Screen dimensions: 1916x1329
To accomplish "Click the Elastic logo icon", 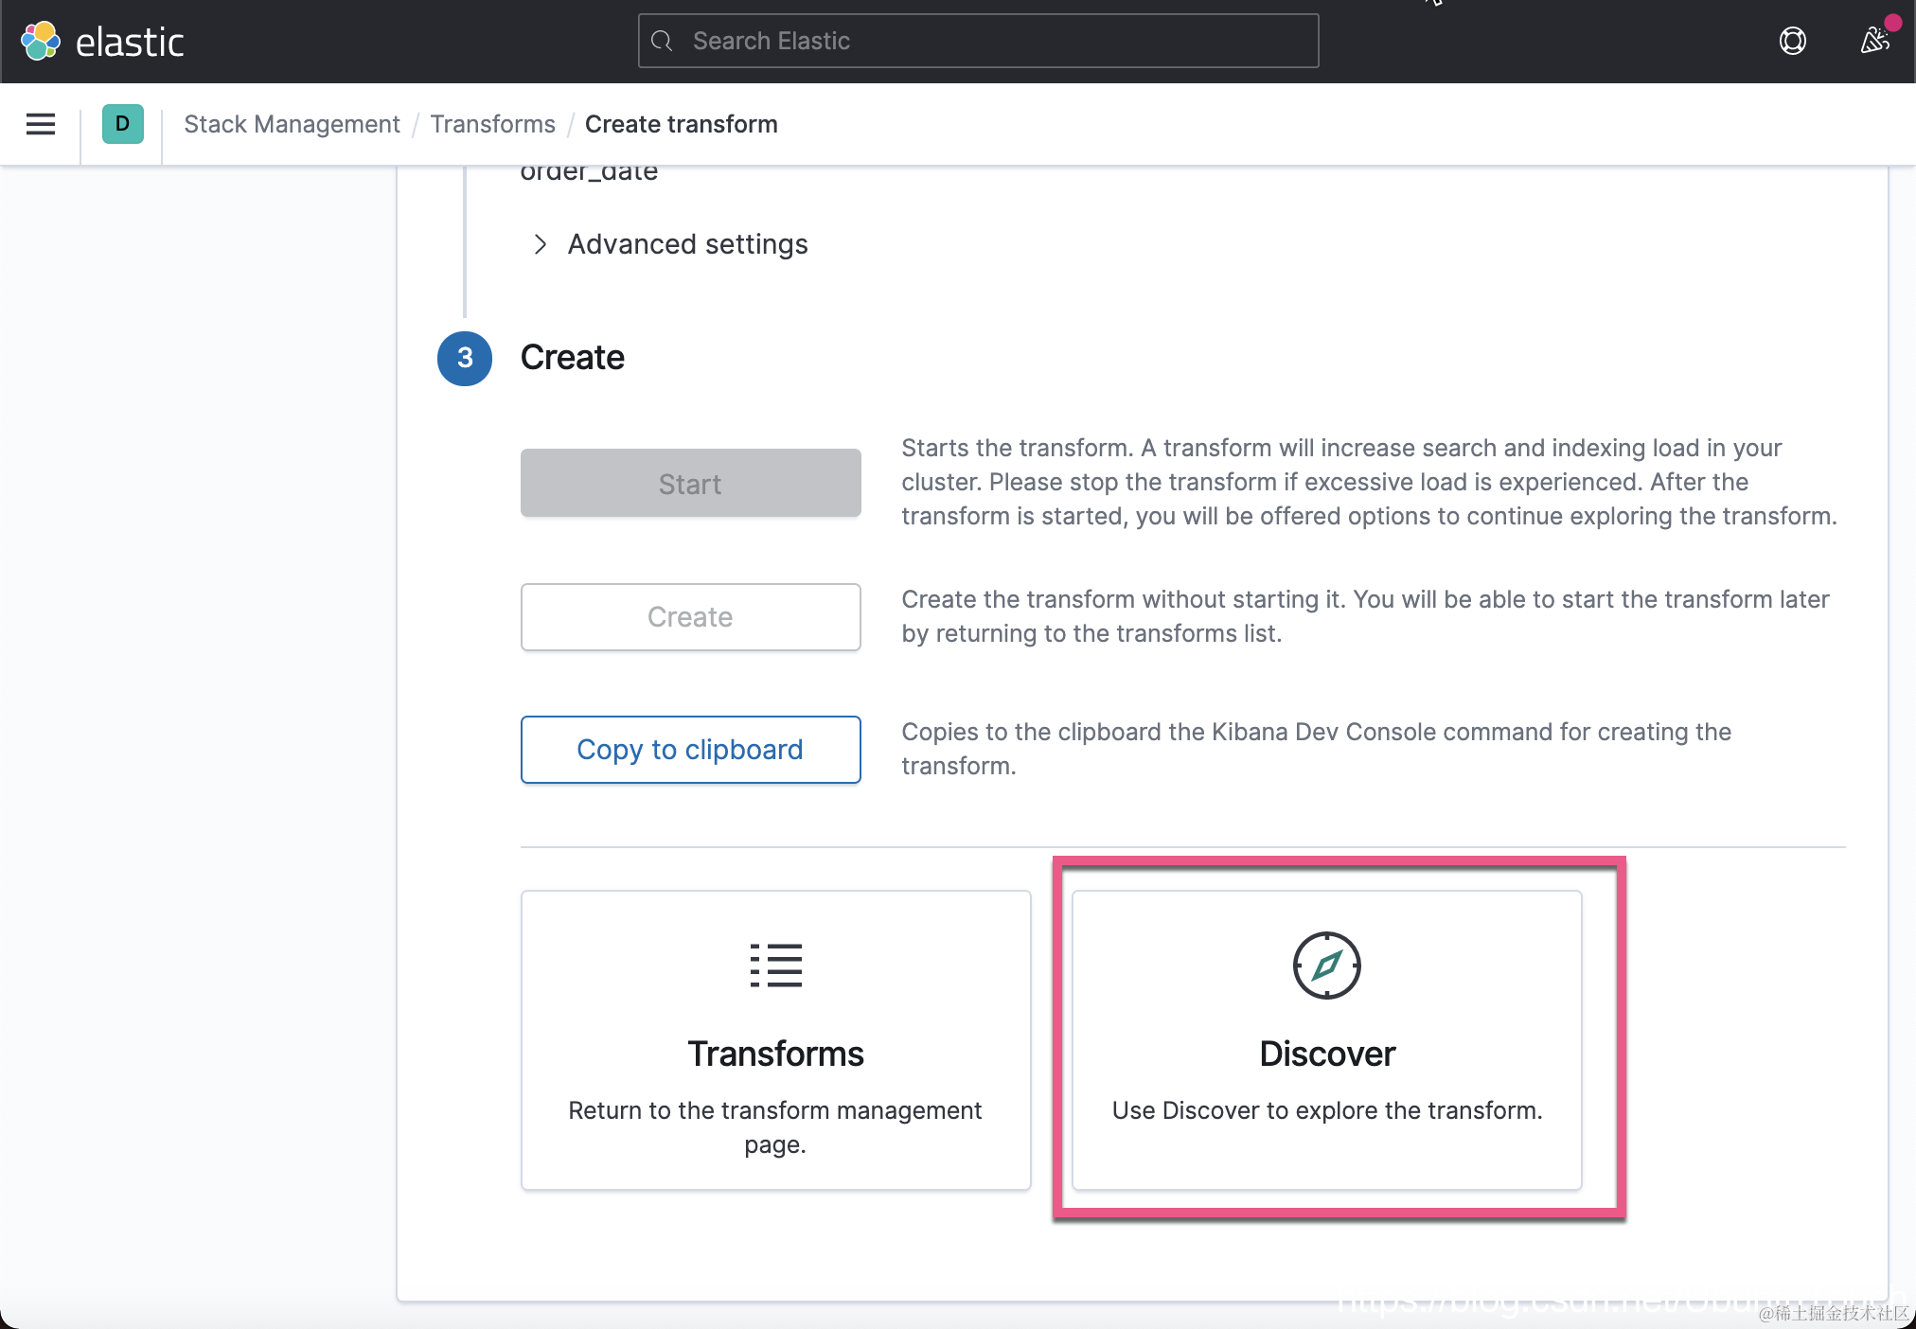I will click(41, 41).
